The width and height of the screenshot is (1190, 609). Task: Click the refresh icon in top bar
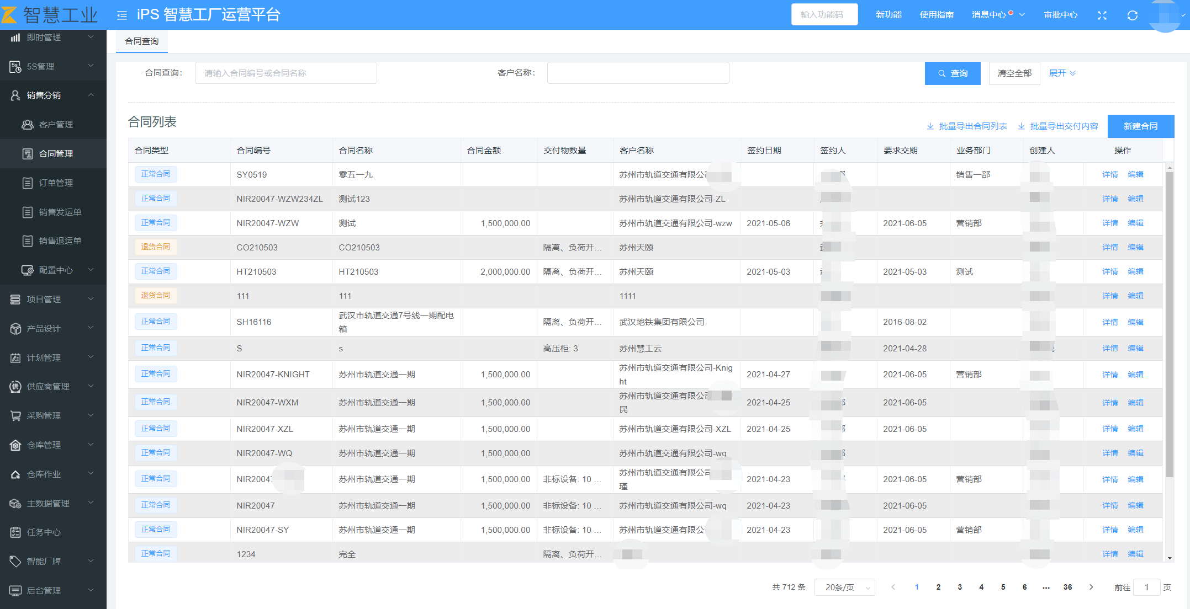[1132, 15]
